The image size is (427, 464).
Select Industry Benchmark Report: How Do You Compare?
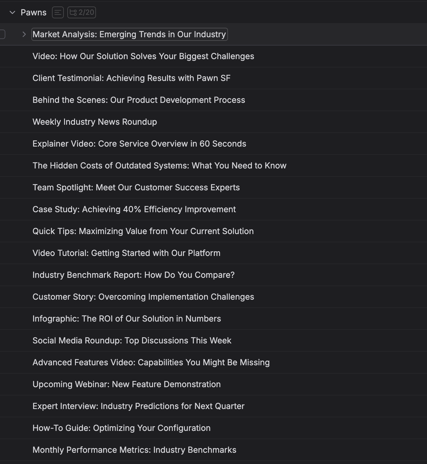tap(133, 275)
